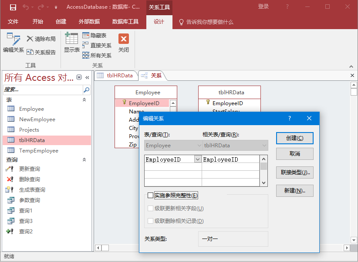Switch to the 数据库工具 ribbon tab

click(125, 22)
